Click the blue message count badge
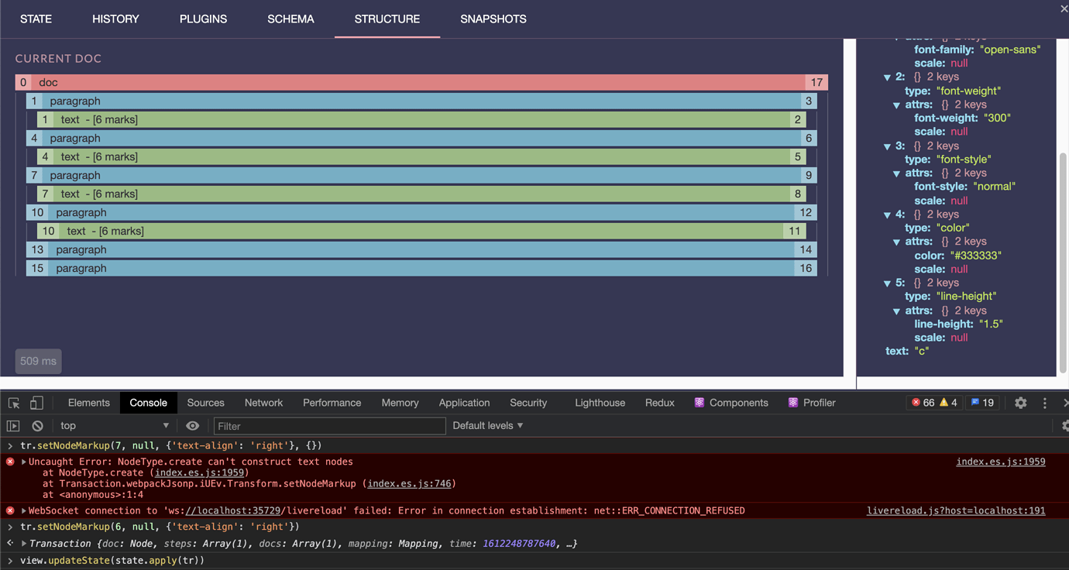The width and height of the screenshot is (1069, 570). pos(982,403)
